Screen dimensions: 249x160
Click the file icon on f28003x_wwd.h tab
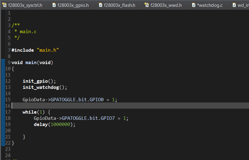click(147, 5)
